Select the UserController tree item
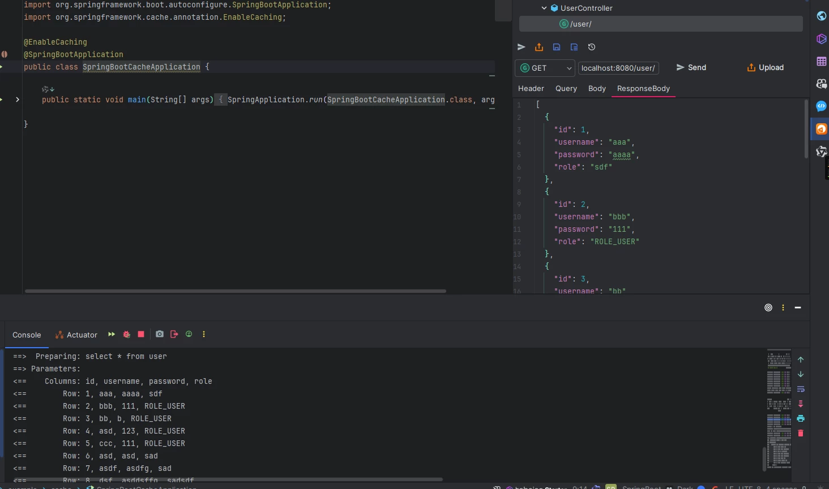This screenshot has width=829, height=489. coord(582,8)
